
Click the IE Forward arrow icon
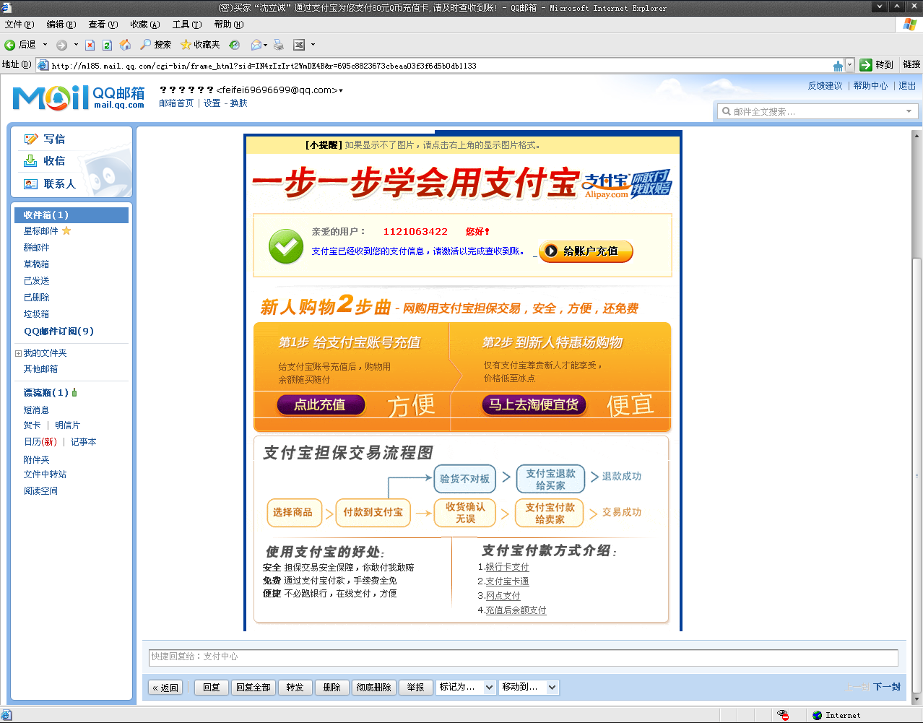tap(61, 45)
